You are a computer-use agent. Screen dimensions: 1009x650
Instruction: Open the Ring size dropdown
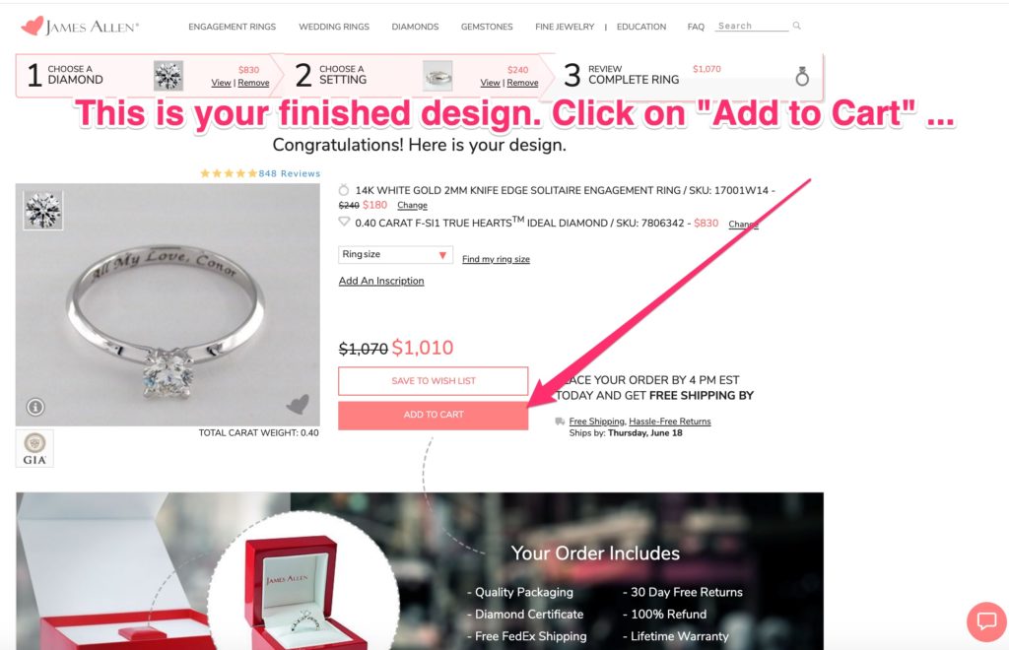click(395, 255)
